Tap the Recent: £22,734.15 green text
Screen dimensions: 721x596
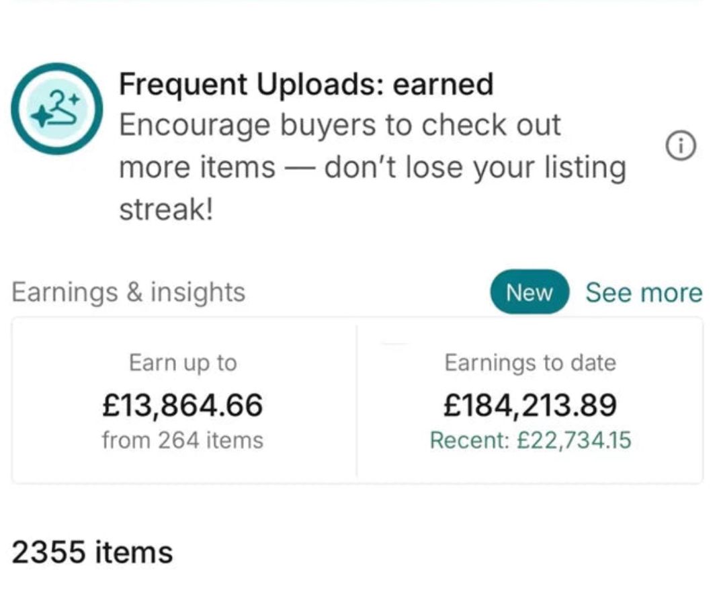[x=531, y=440]
